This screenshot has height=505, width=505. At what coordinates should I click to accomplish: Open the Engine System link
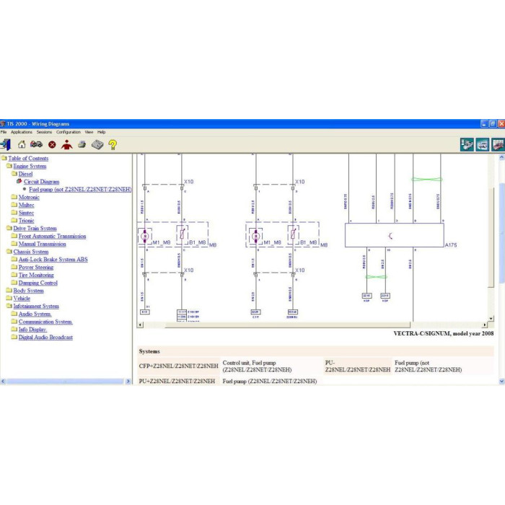tap(30, 166)
